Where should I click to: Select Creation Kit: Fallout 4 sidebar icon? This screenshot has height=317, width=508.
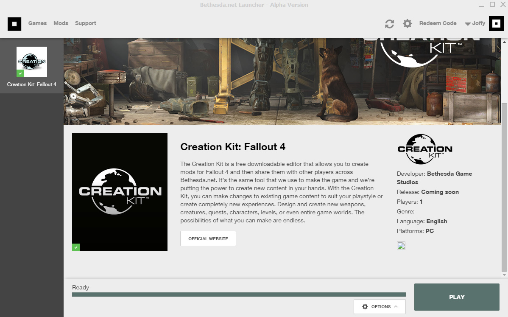(32, 62)
